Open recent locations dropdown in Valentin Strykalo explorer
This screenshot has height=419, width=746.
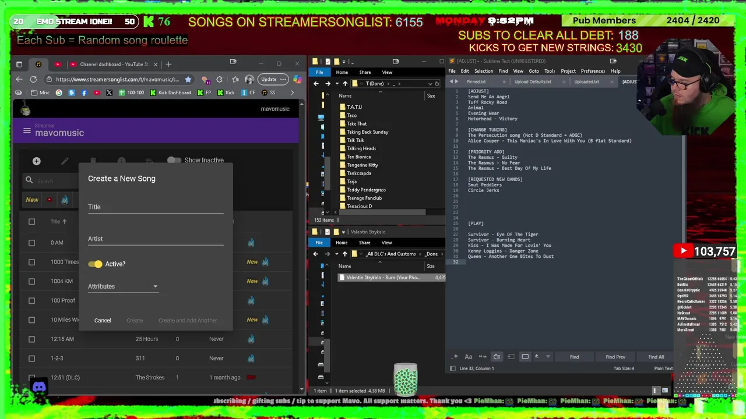(336, 254)
